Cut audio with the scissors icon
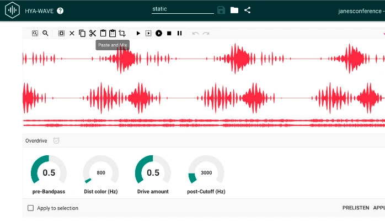 pyautogui.click(x=93, y=33)
